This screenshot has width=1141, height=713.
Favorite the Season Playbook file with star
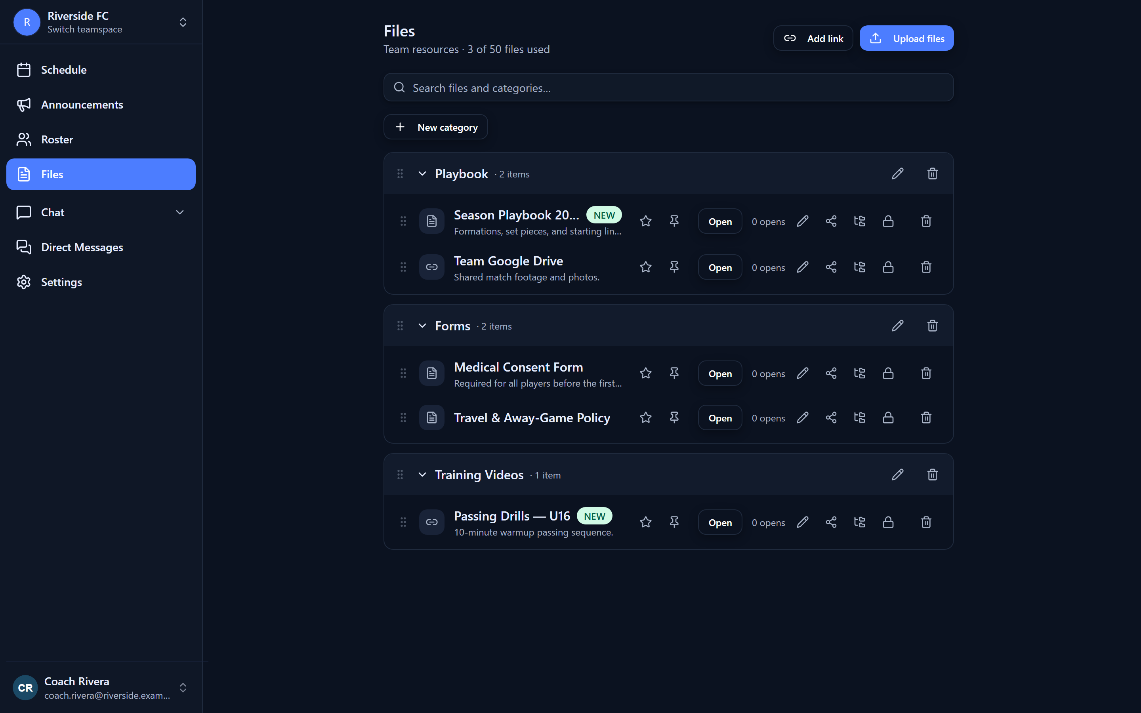point(645,221)
